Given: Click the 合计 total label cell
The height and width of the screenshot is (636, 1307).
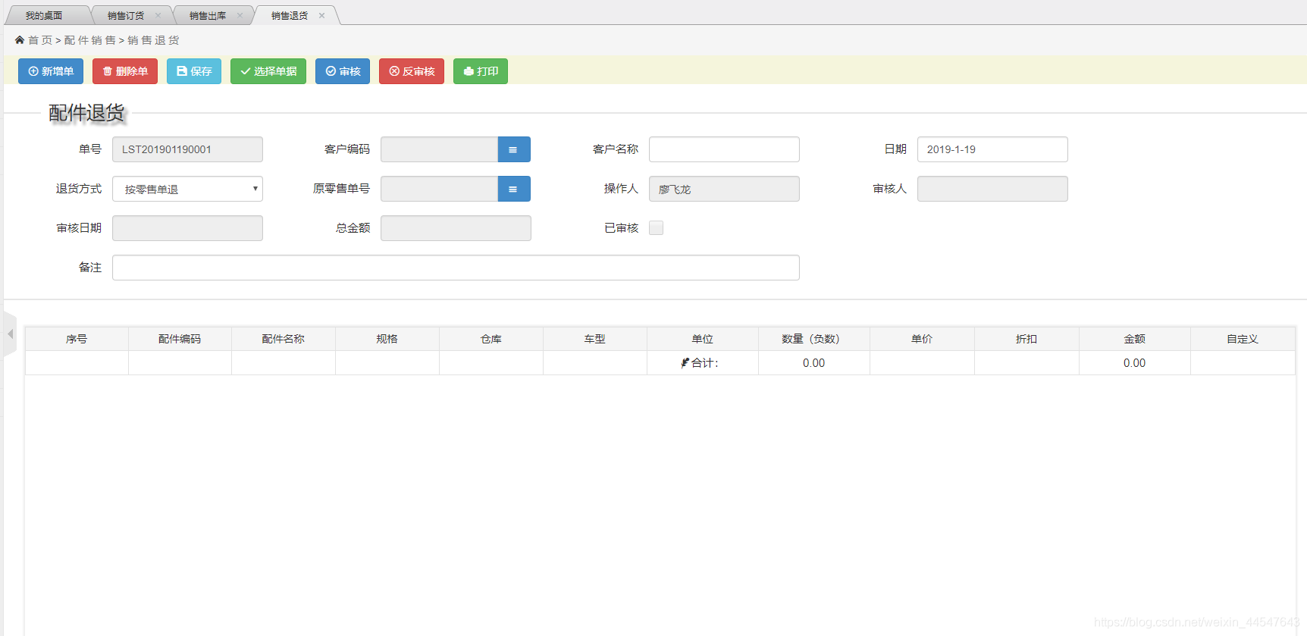Looking at the screenshot, I should click(x=703, y=363).
